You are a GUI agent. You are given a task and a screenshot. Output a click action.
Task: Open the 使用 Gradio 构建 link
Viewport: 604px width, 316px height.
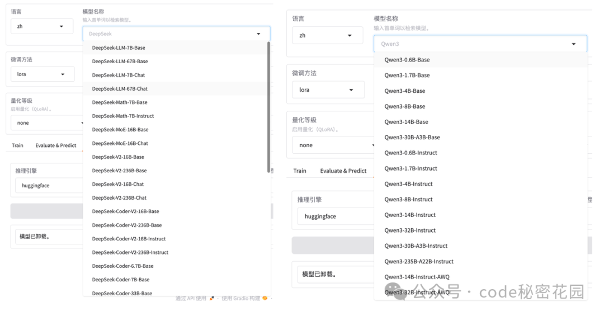point(240,298)
